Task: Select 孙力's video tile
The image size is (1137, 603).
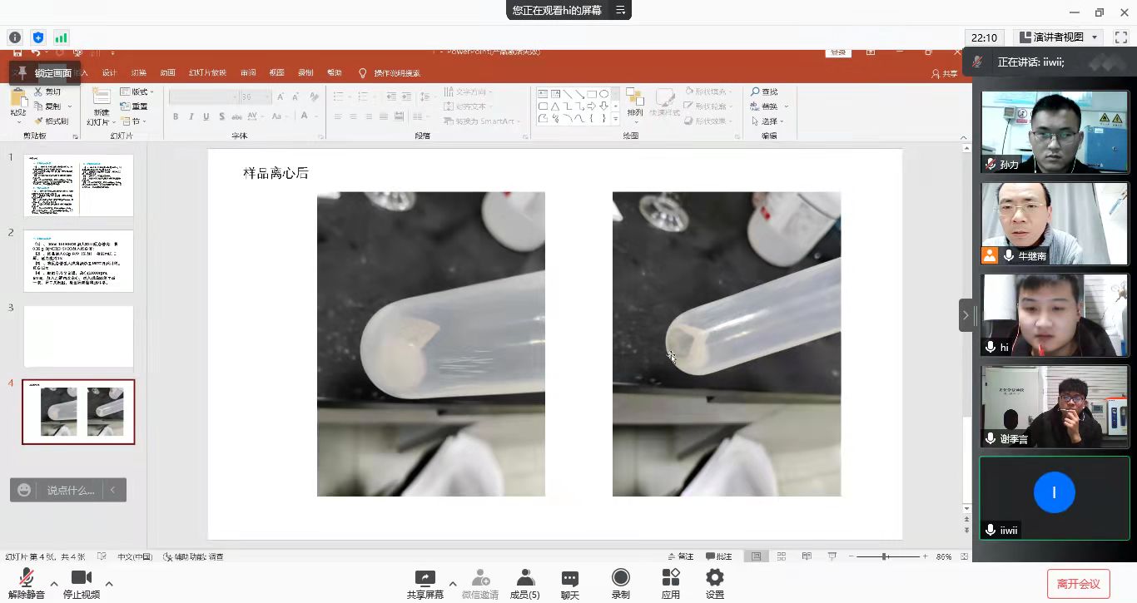Action: tap(1055, 131)
